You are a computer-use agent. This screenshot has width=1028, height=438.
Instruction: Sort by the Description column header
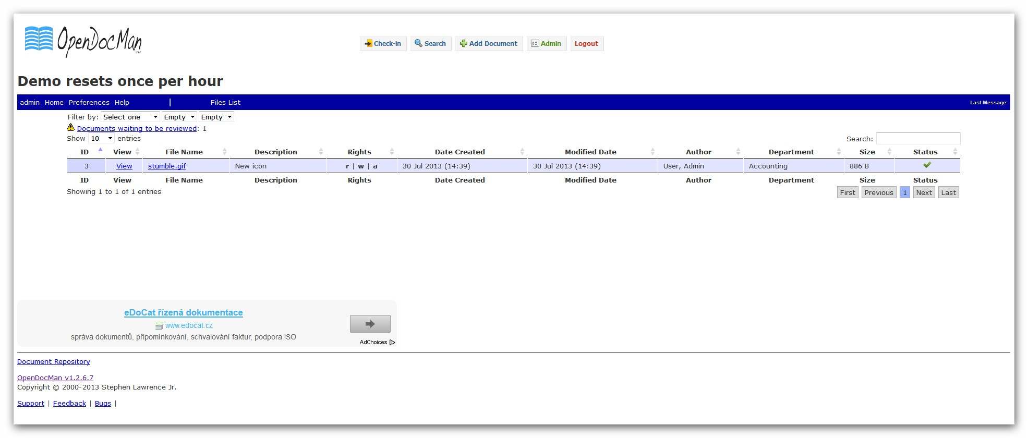[x=277, y=152]
